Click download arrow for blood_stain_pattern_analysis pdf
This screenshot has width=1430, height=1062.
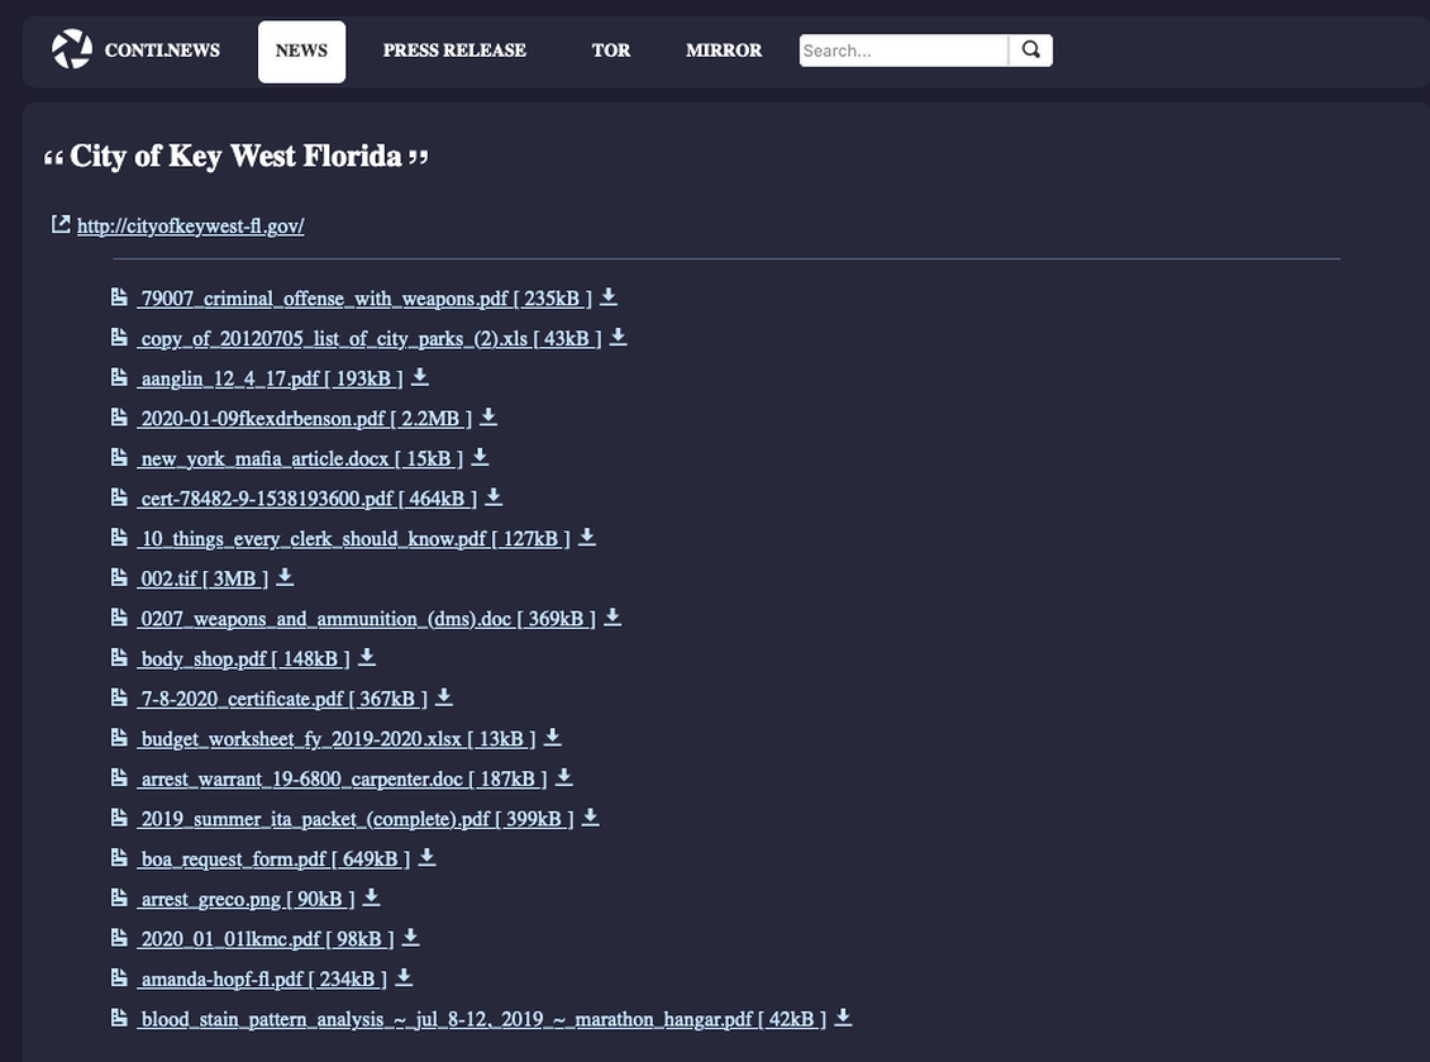coord(843,1018)
